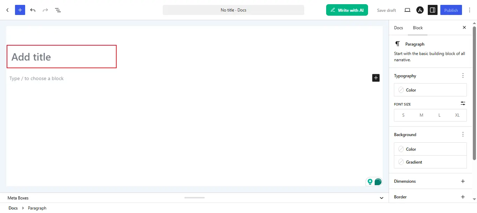477x213 pixels.
Task: Add a block with the black plus
Action: point(376,78)
